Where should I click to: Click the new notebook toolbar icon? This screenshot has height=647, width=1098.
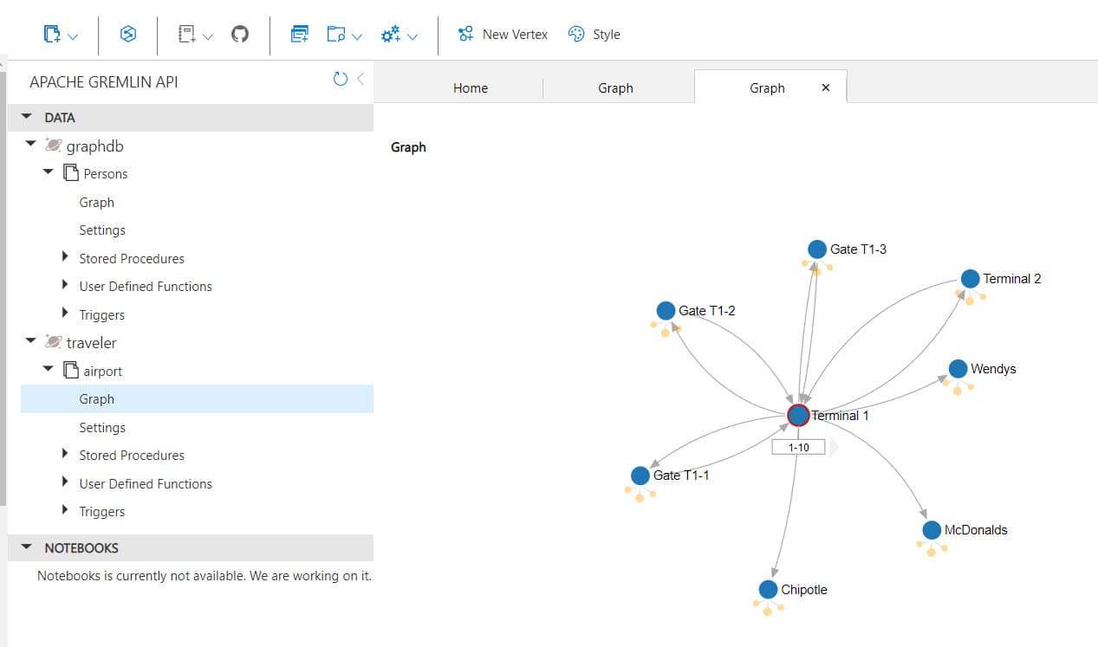coord(185,34)
